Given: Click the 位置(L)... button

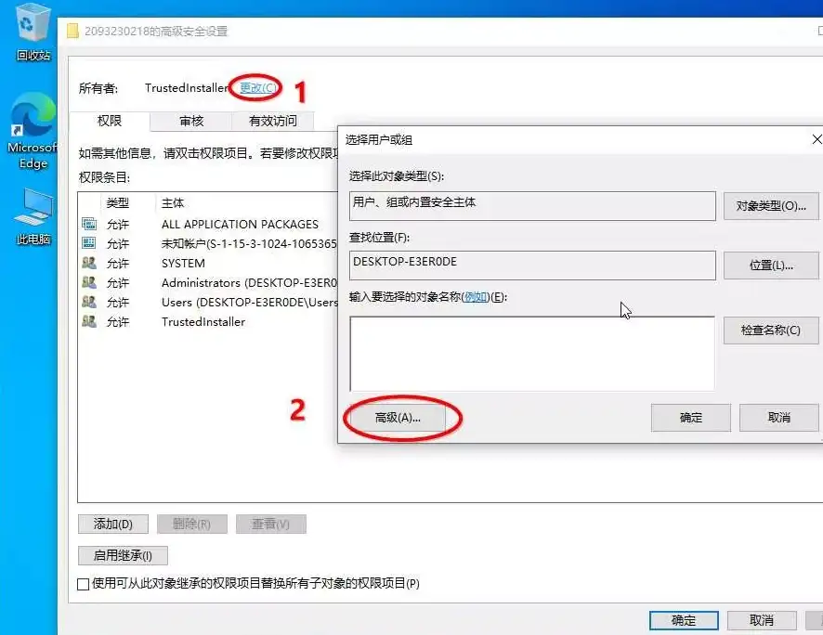Looking at the screenshot, I should (771, 266).
